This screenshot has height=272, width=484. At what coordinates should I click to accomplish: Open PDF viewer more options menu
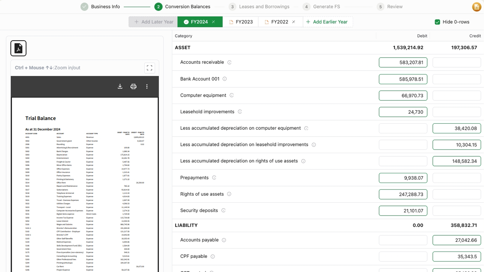(147, 87)
